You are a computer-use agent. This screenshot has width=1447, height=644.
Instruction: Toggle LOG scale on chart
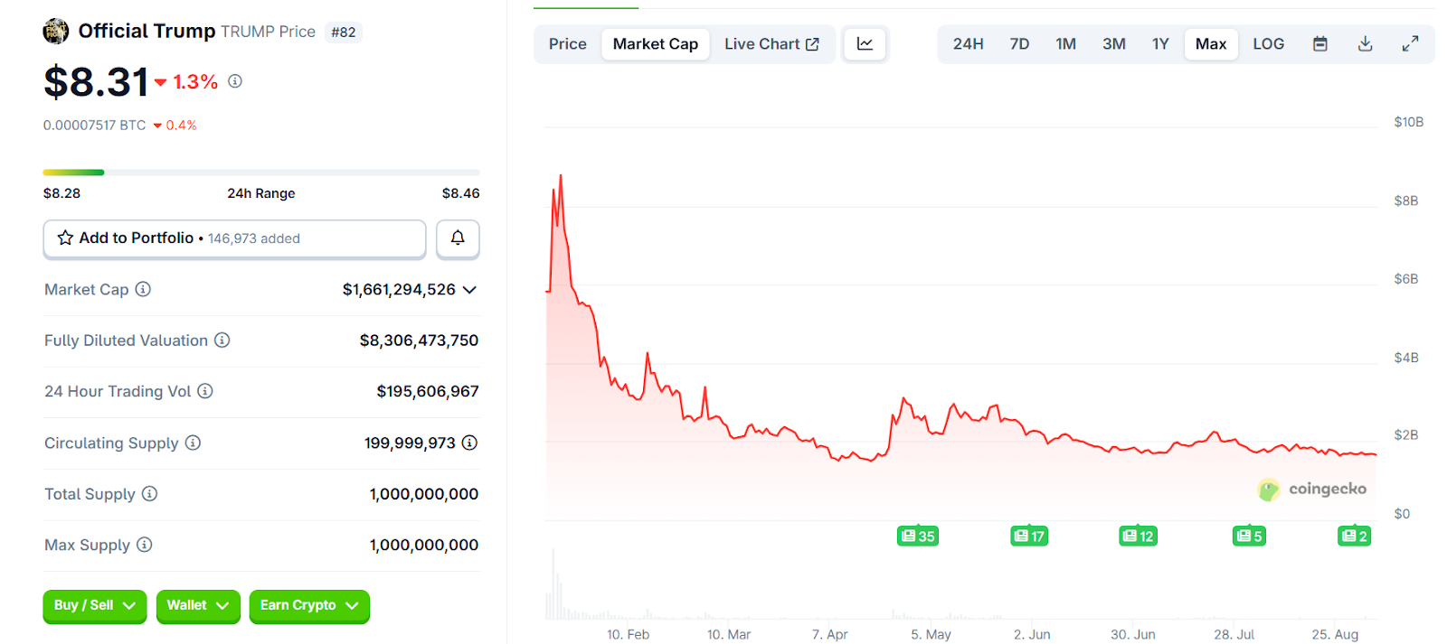[x=1268, y=44]
